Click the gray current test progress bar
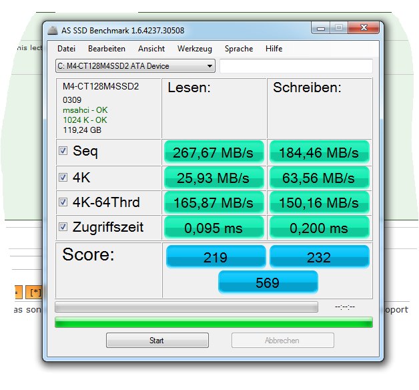Image resolution: width=419 pixels, height=390 pixels. 187,307
